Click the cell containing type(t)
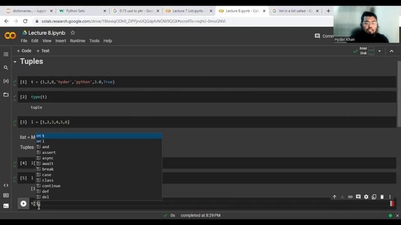This screenshot has height=225, width=401. click(207, 97)
